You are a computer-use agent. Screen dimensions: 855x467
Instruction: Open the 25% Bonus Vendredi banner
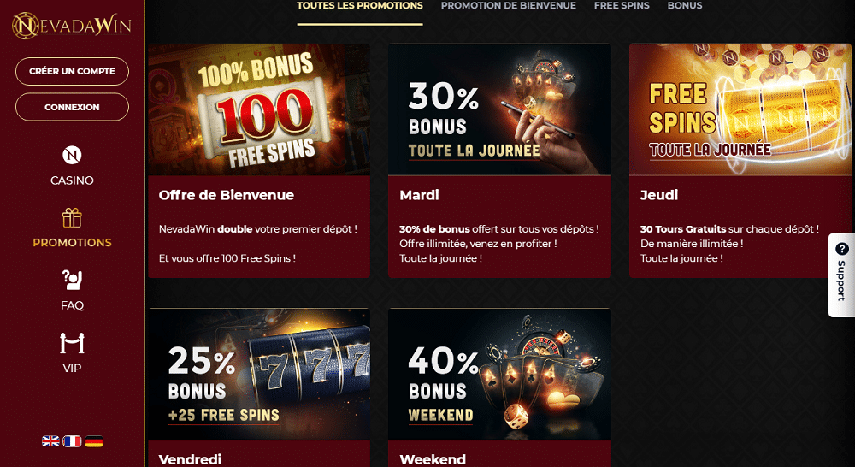(259, 375)
